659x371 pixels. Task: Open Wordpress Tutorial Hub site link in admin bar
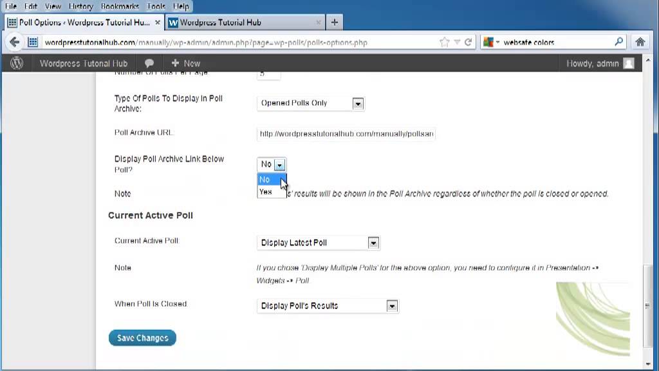tap(83, 64)
